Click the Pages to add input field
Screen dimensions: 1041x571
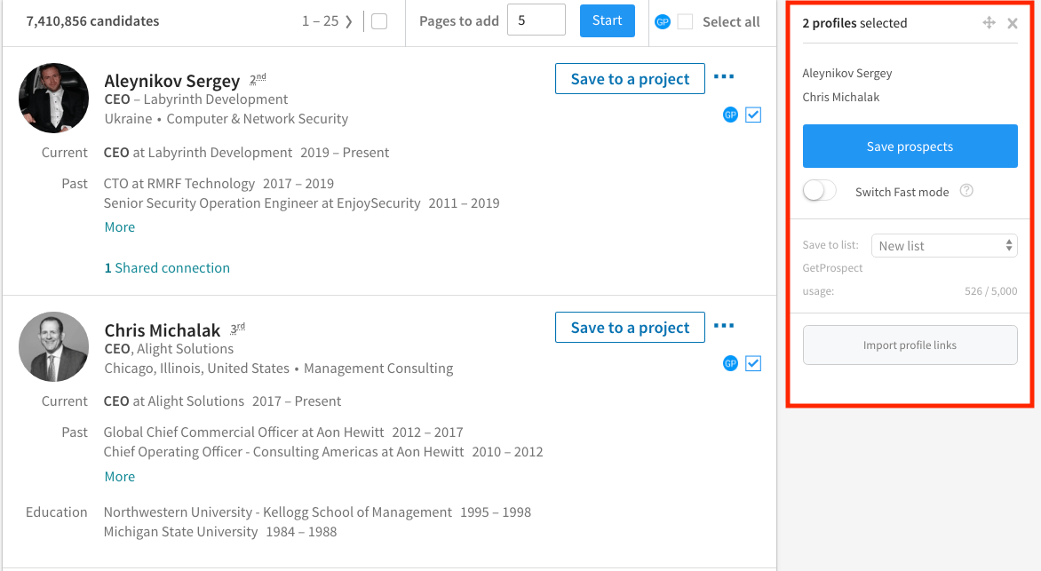point(536,20)
